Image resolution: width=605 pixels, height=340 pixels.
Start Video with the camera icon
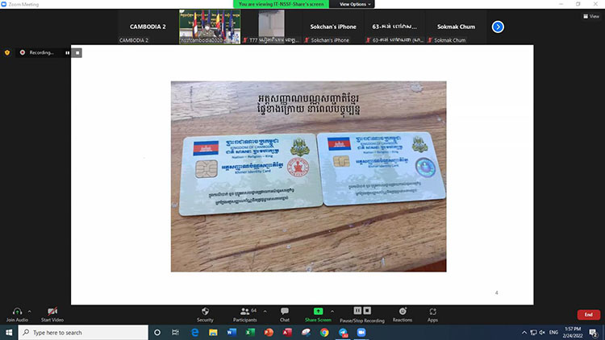click(52, 311)
